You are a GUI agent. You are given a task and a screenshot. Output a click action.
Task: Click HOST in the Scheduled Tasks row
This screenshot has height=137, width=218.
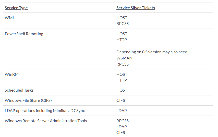(x=122, y=90)
